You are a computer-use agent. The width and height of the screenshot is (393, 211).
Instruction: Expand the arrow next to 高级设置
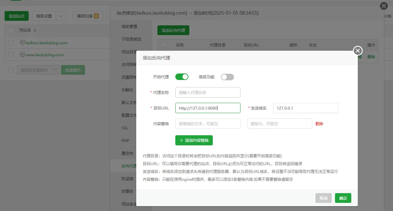[x=61, y=16]
